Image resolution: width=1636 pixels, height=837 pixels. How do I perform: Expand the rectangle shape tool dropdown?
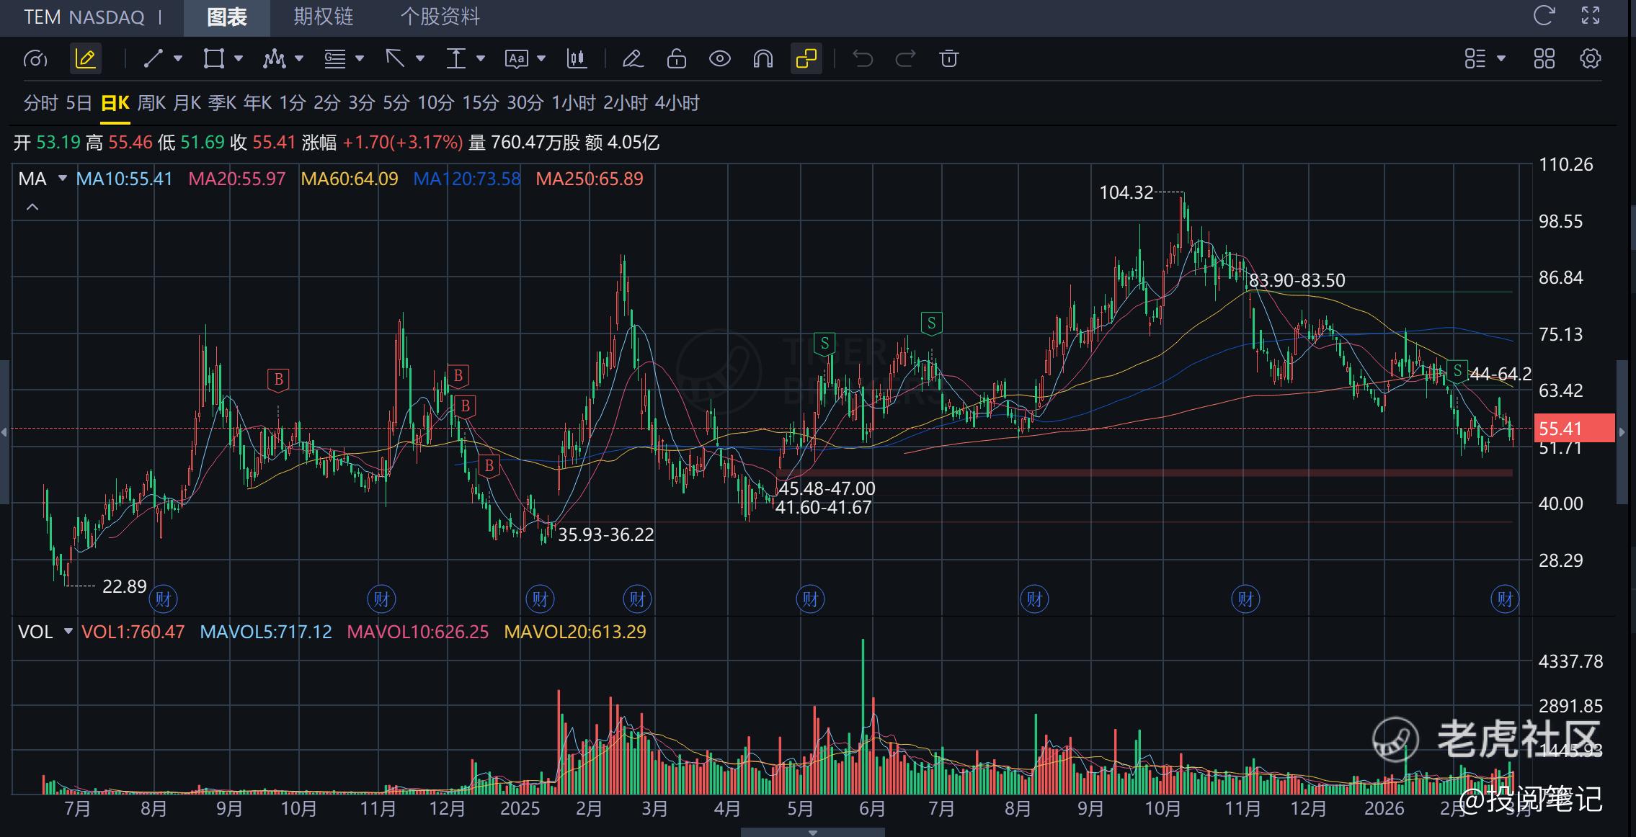239,59
